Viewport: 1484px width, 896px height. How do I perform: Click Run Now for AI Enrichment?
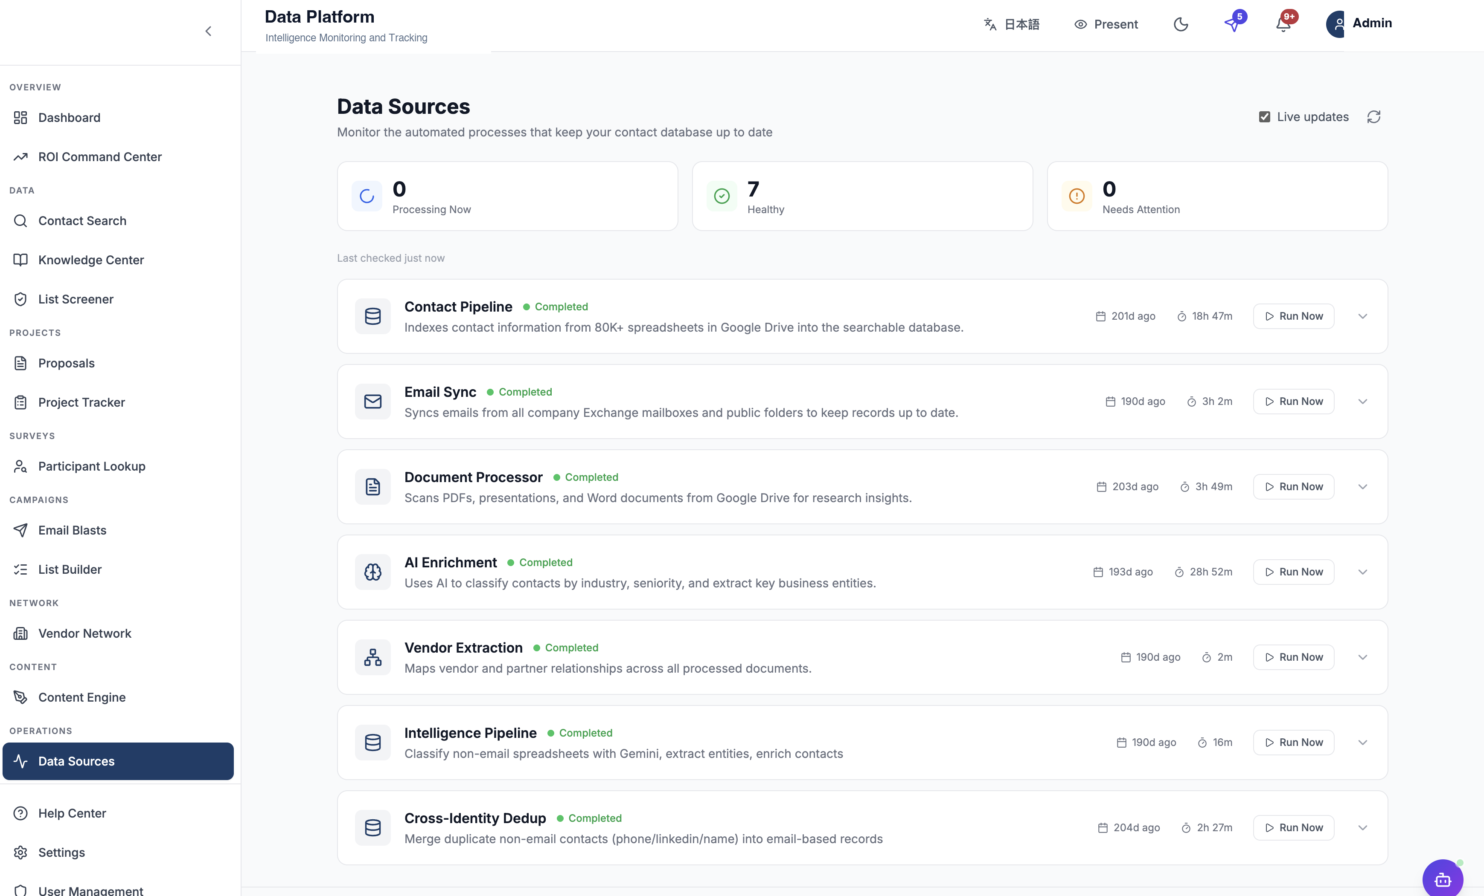click(1294, 572)
